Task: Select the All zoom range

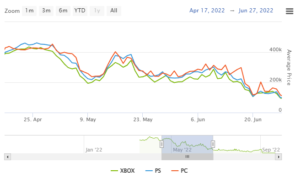Action: (x=114, y=11)
